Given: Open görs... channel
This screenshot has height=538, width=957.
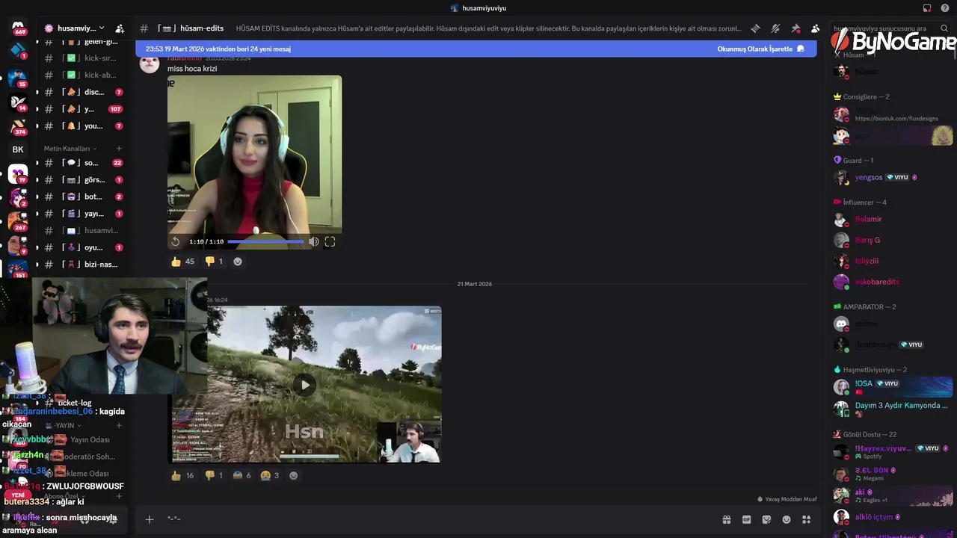Looking at the screenshot, I should point(82,180).
